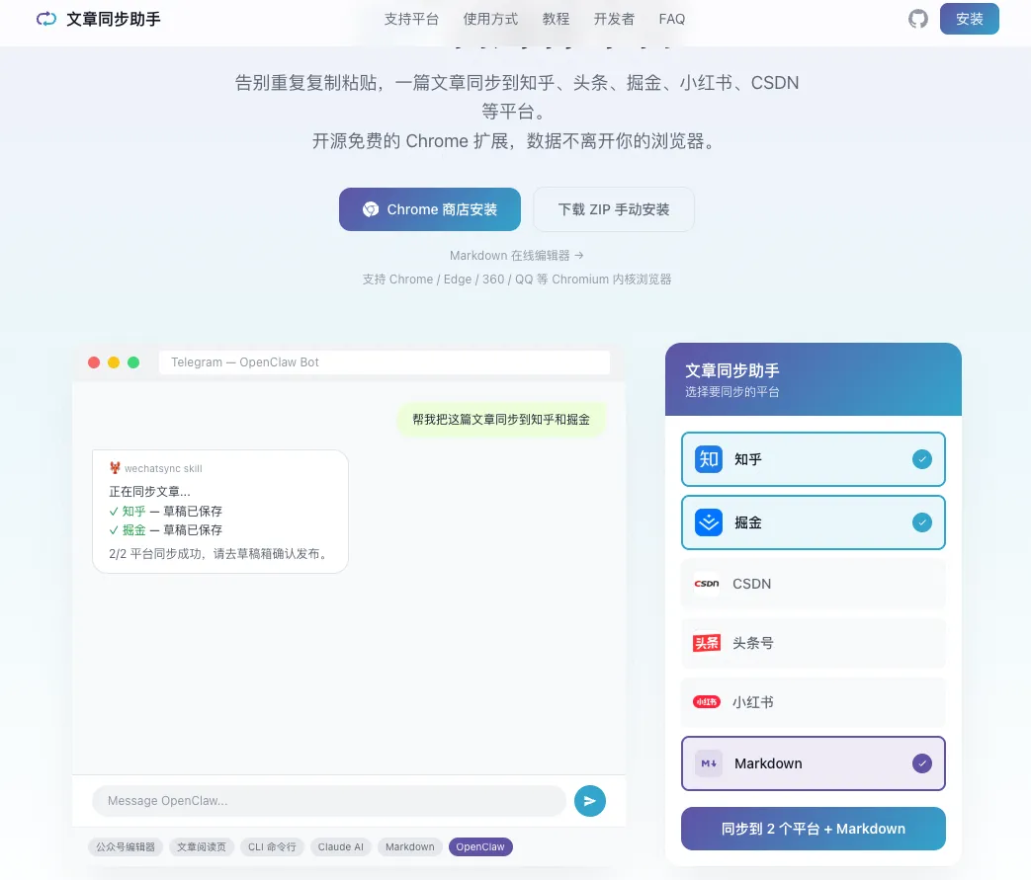The height and width of the screenshot is (880, 1031).
Task: Select the 头条号 platform row
Action: tap(814, 643)
